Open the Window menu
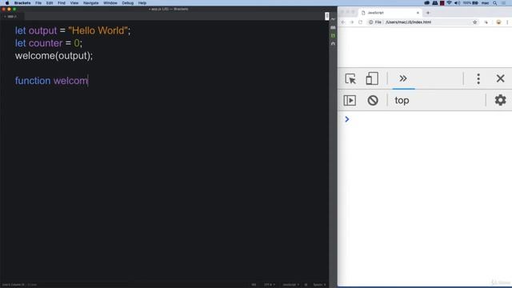 tap(110, 3)
